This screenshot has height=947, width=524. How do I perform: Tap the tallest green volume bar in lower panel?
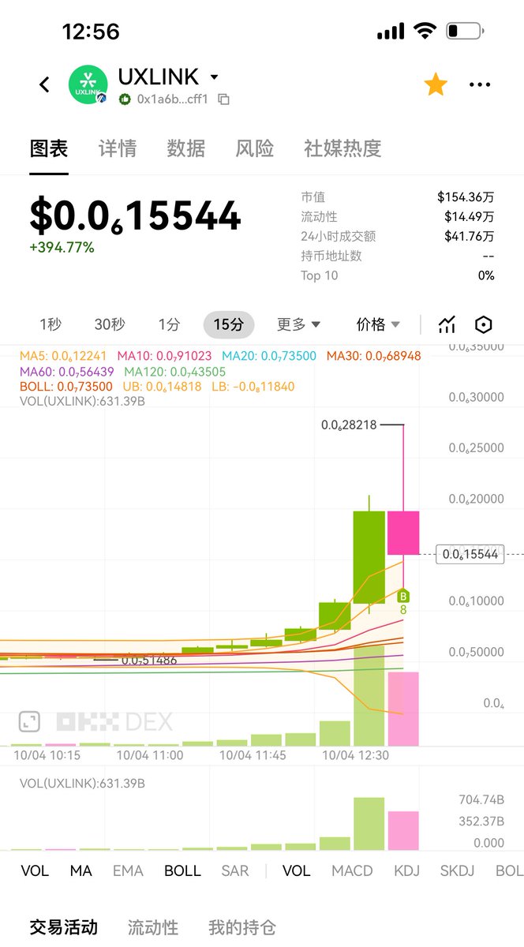coord(369,824)
